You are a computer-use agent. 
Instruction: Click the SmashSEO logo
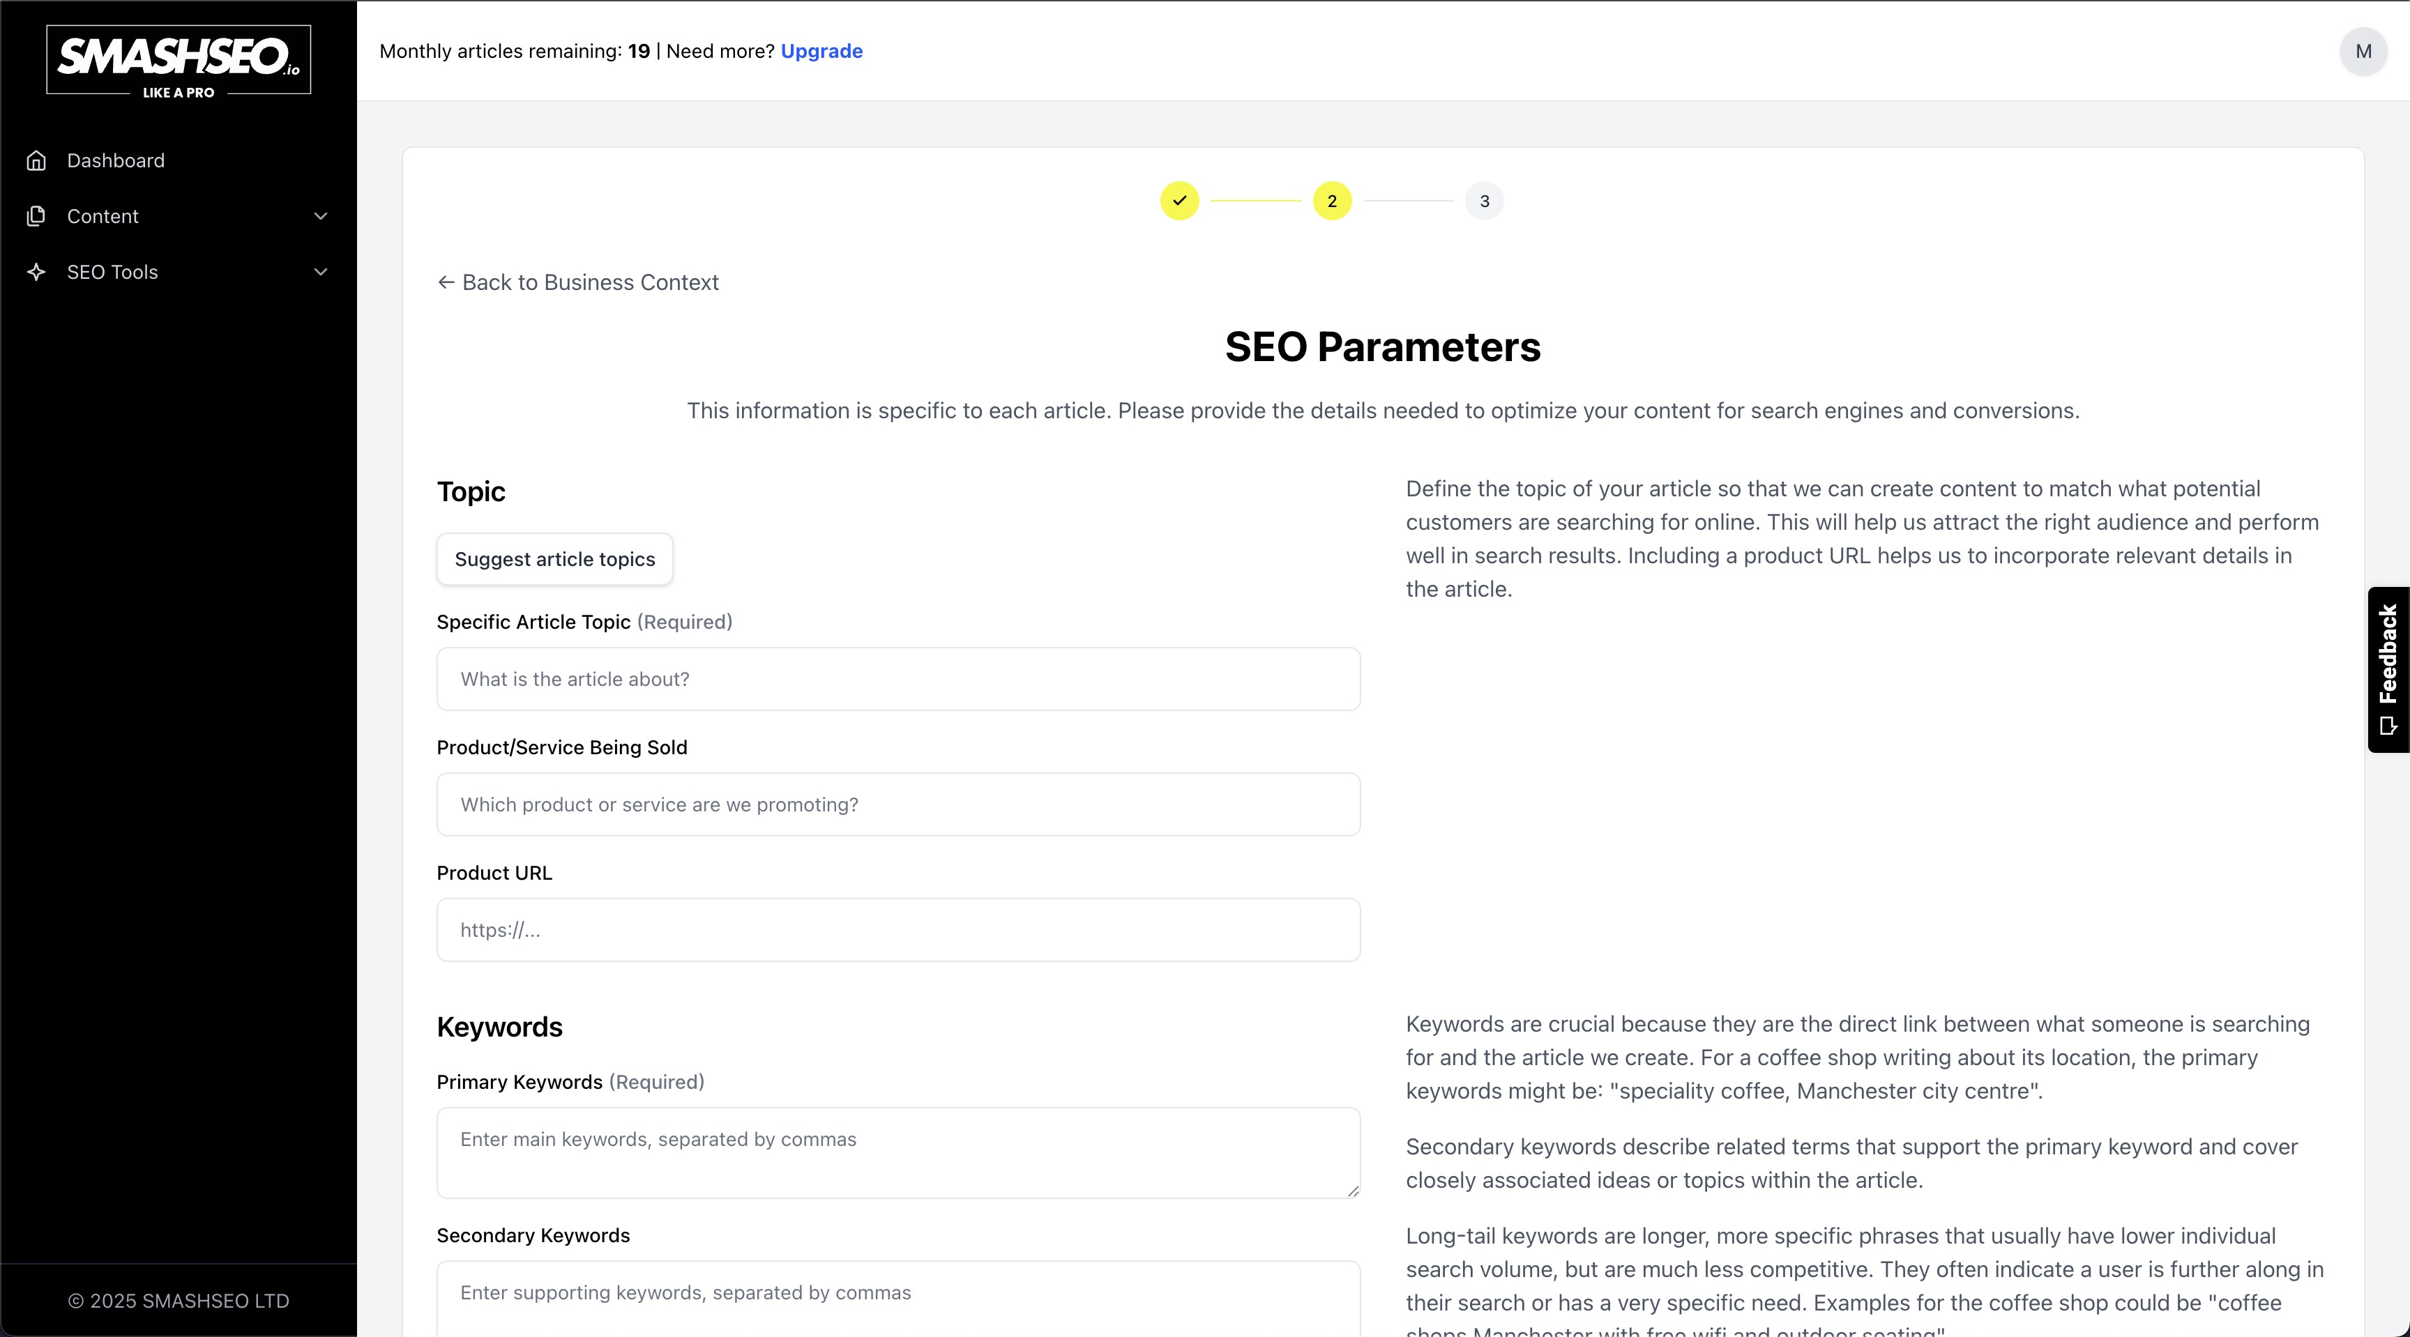tap(178, 60)
